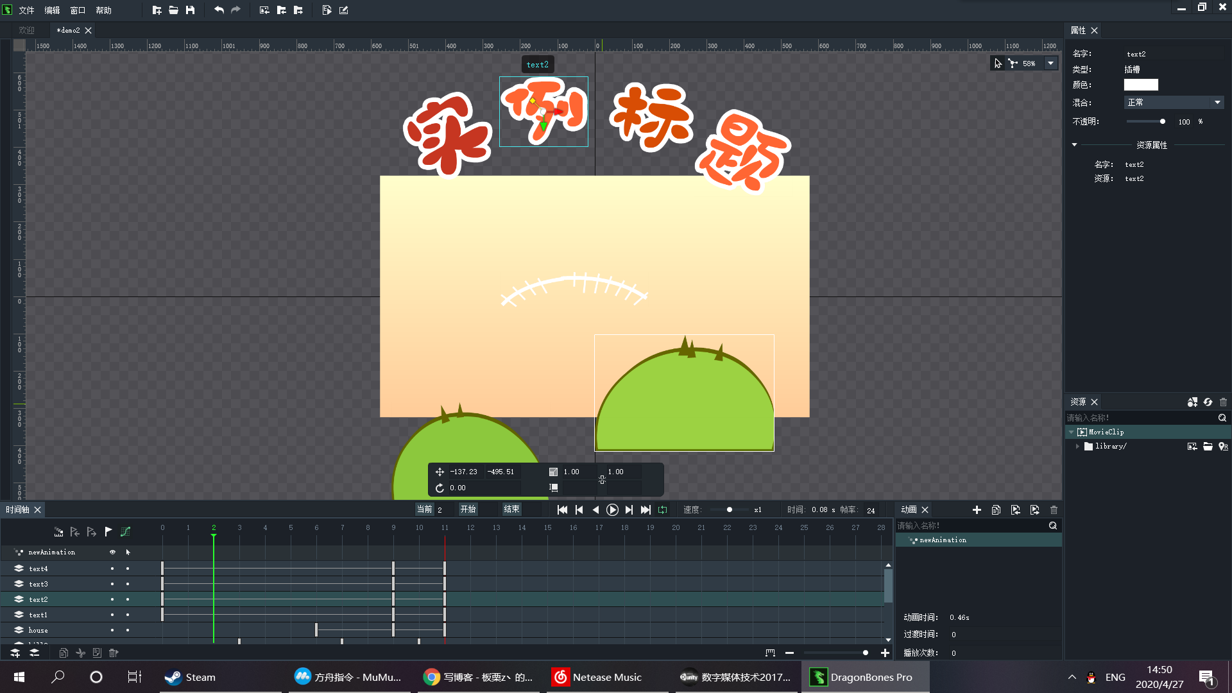Click the curve editor icon in timeline
1232x693 pixels.
tap(126, 531)
